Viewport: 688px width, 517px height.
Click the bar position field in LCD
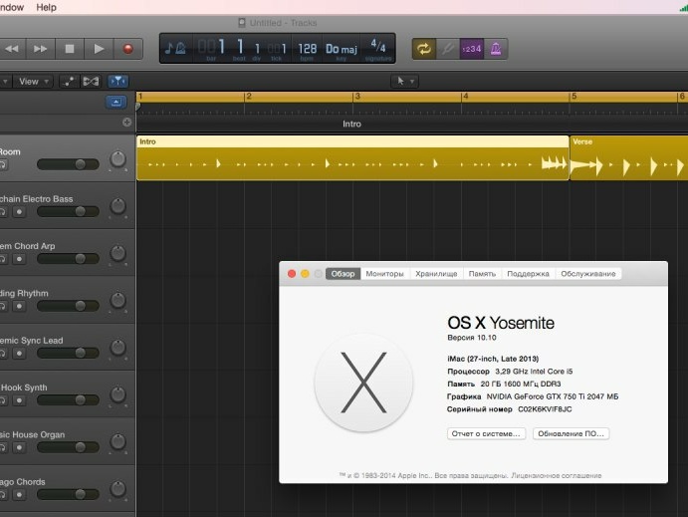coord(211,48)
